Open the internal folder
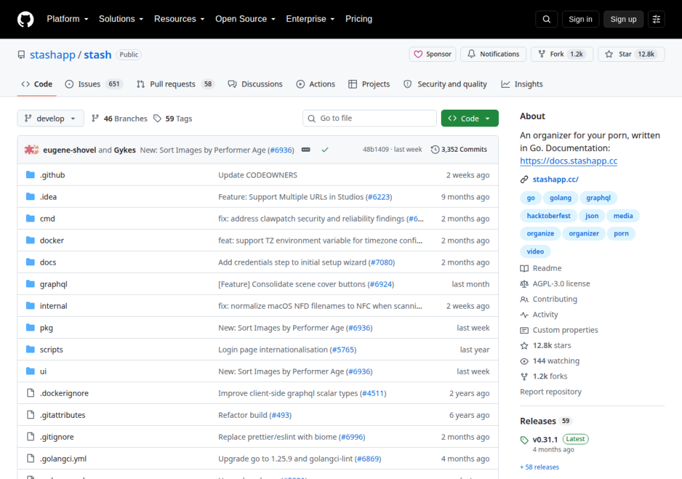682x479 pixels. click(x=53, y=306)
